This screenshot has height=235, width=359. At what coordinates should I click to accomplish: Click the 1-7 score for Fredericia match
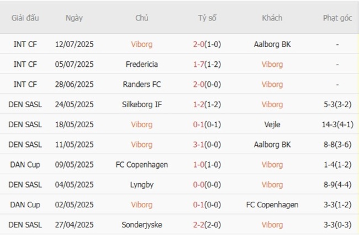point(198,64)
